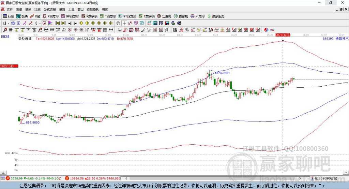
Task: Expand the 日 period dropdown
Action: pyautogui.click(x=8, y=23)
